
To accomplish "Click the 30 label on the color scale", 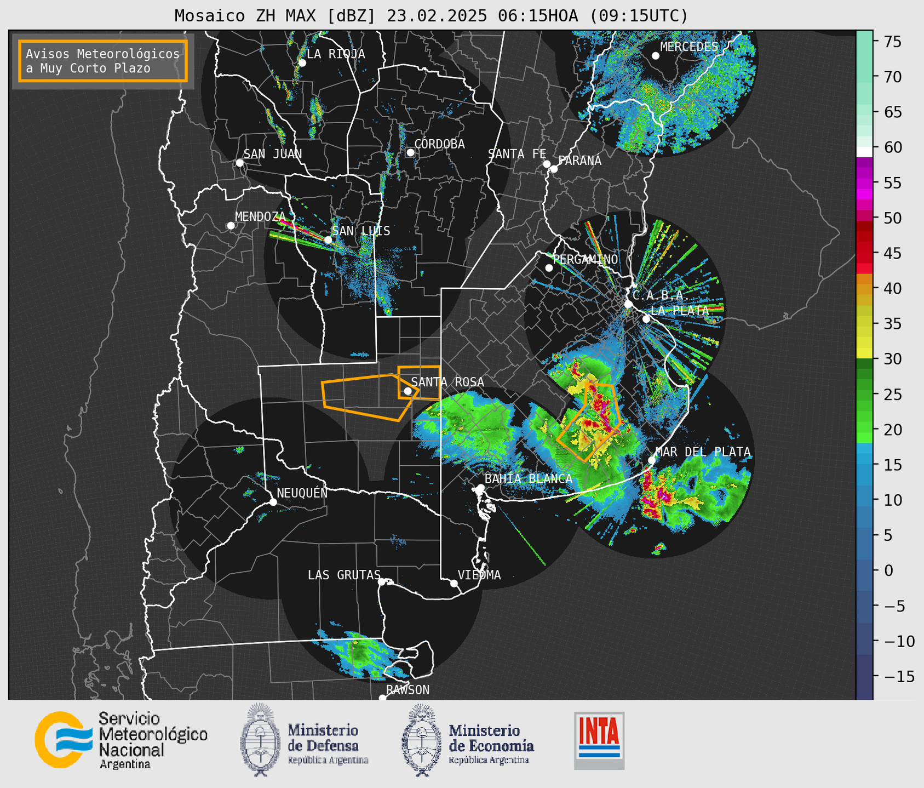I will pyautogui.click(x=892, y=359).
